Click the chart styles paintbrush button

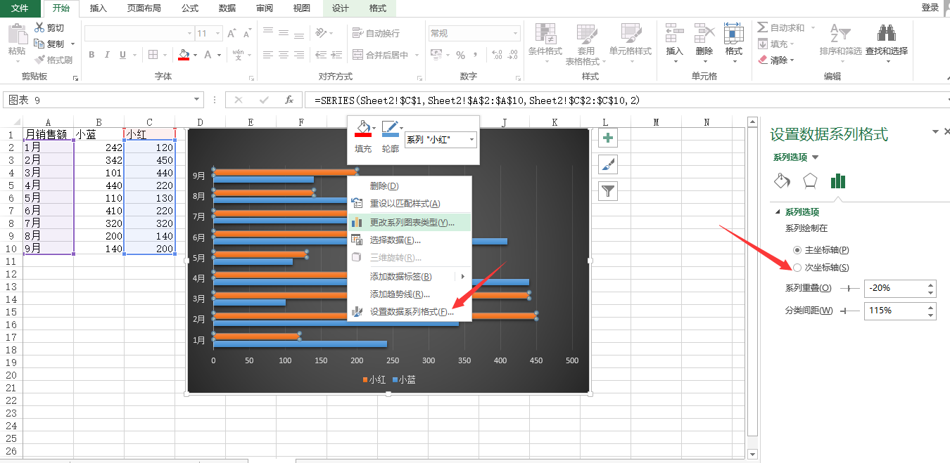point(608,164)
